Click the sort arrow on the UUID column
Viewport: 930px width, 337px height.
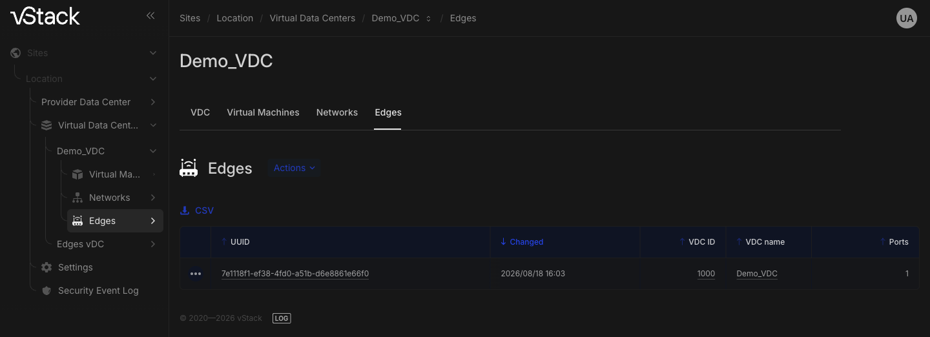click(224, 242)
